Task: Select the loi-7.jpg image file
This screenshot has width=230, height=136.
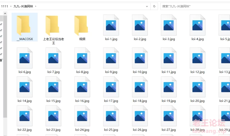Action: 53,60
